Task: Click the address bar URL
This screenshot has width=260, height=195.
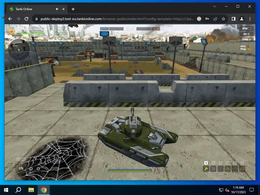Action: [x=117, y=19]
